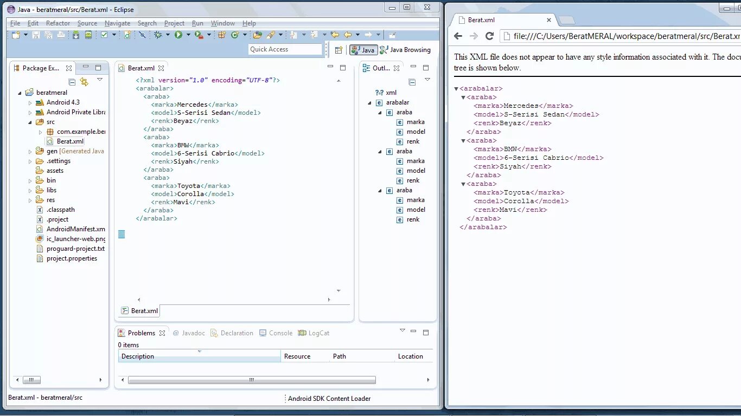Open the File menu
Screen dimensions: 741x416
[15, 23]
